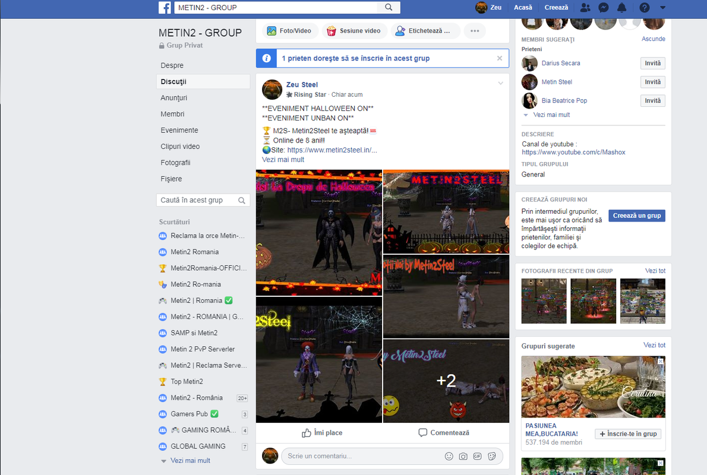This screenshot has width=707, height=475.
Task: Dismiss the suggested cooking group card
Action: 661,361
